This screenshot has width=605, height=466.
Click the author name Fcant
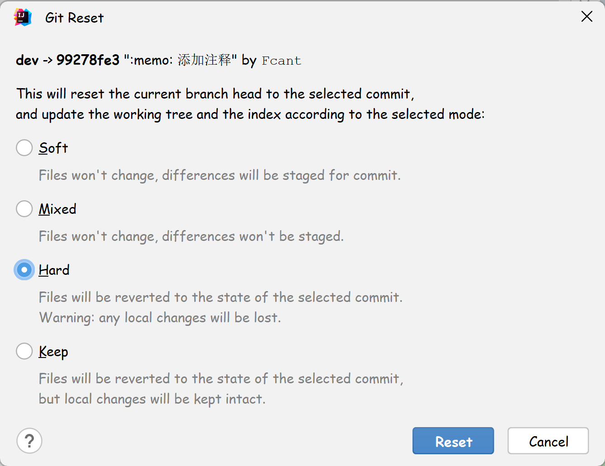(x=281, y=61)
